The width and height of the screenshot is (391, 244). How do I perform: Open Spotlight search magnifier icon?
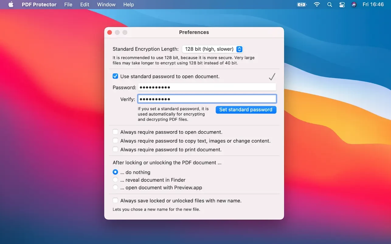pyautogui.click(x=330, y=5)
